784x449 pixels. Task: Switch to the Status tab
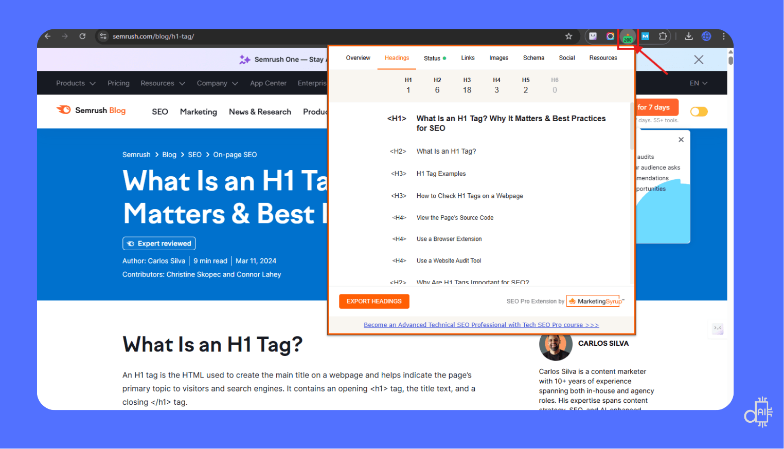click(x=435, y=59)
